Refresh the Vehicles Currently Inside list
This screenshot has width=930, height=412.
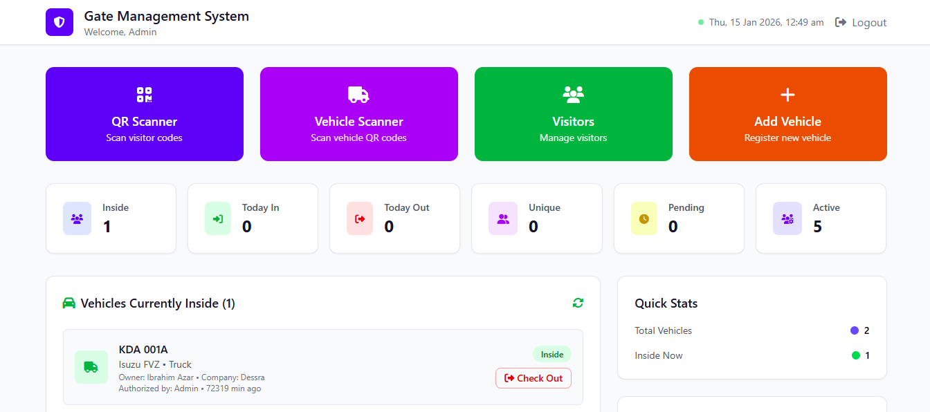pyautogui.click(x=578, y=303)
